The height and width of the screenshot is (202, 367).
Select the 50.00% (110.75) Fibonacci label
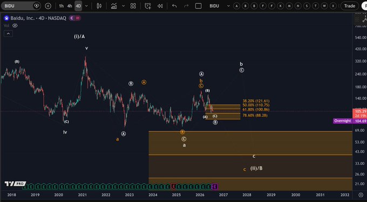pos(256,105)
